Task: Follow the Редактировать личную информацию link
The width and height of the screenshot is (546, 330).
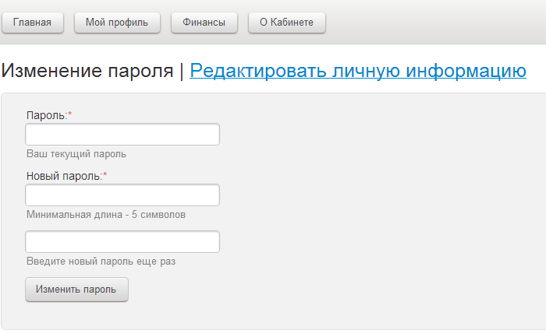Action: (358, 71)
